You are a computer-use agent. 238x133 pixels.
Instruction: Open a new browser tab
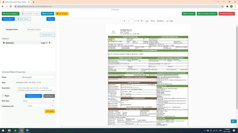tap(33, 2)
